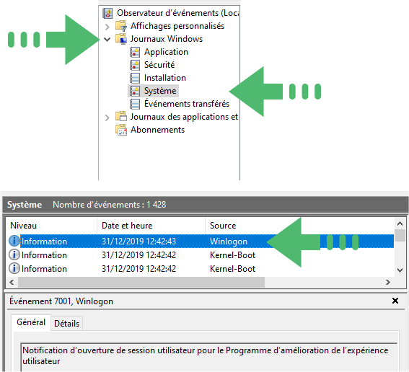Click the Abonnements icon in tree
409x372 pixels.
(121, 130)
